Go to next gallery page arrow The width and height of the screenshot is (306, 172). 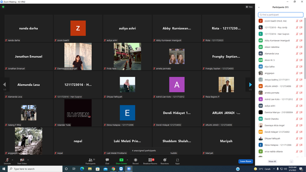pos(251,85)
